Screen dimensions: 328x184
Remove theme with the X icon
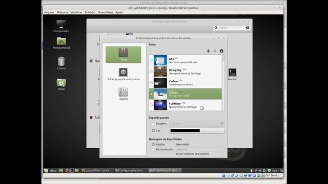215,51
